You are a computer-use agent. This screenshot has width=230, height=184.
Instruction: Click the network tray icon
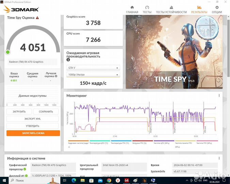click(196, 180)
